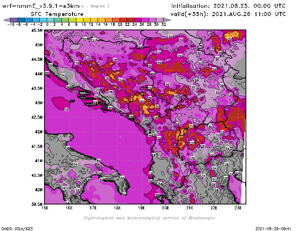Click the legend swatch between 12 and 14
Image resolution: width=299 pixels, height=231 pixels.
(x=94, y=20)
